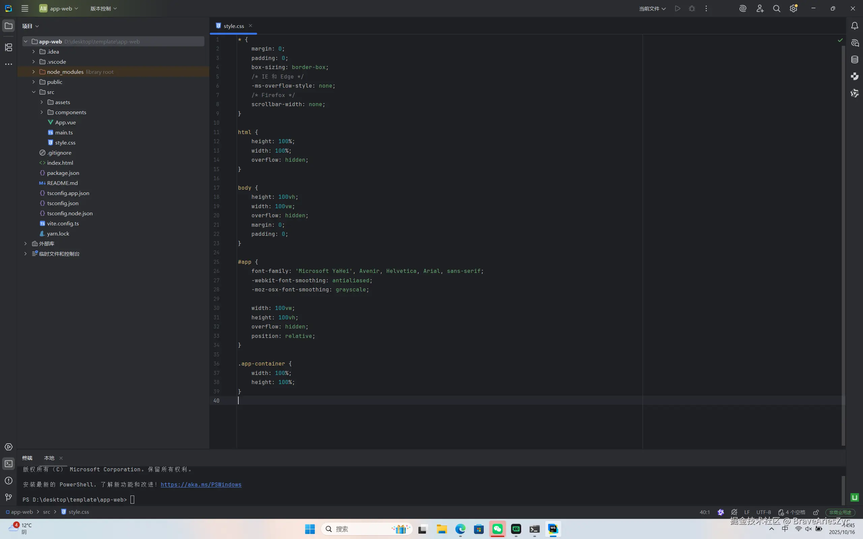The image size is (863, 539).
Task: Open the Terminal tool window icon
Action: [8, 464]
